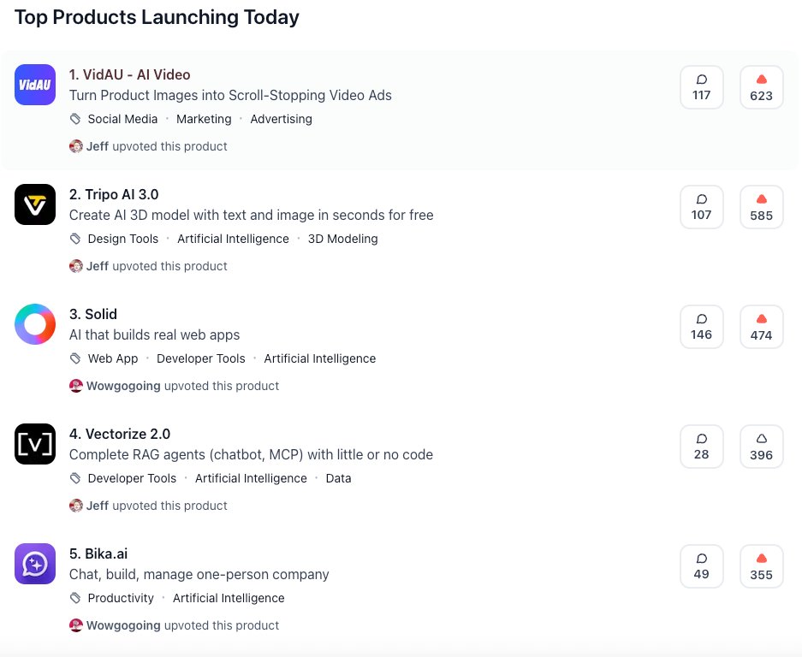Open Jeff's profile name under VidAU
This screenshot has height=657, width=802.
coord(98,146)
